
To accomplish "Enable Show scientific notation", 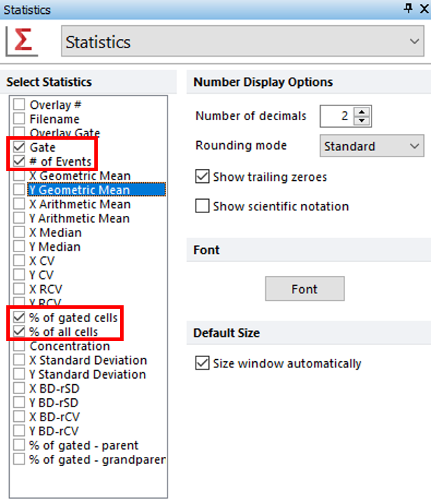I will [x=203, y=206].
